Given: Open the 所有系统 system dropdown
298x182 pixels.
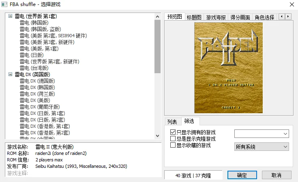Looking at the screenshot, I should pos(262,147).
